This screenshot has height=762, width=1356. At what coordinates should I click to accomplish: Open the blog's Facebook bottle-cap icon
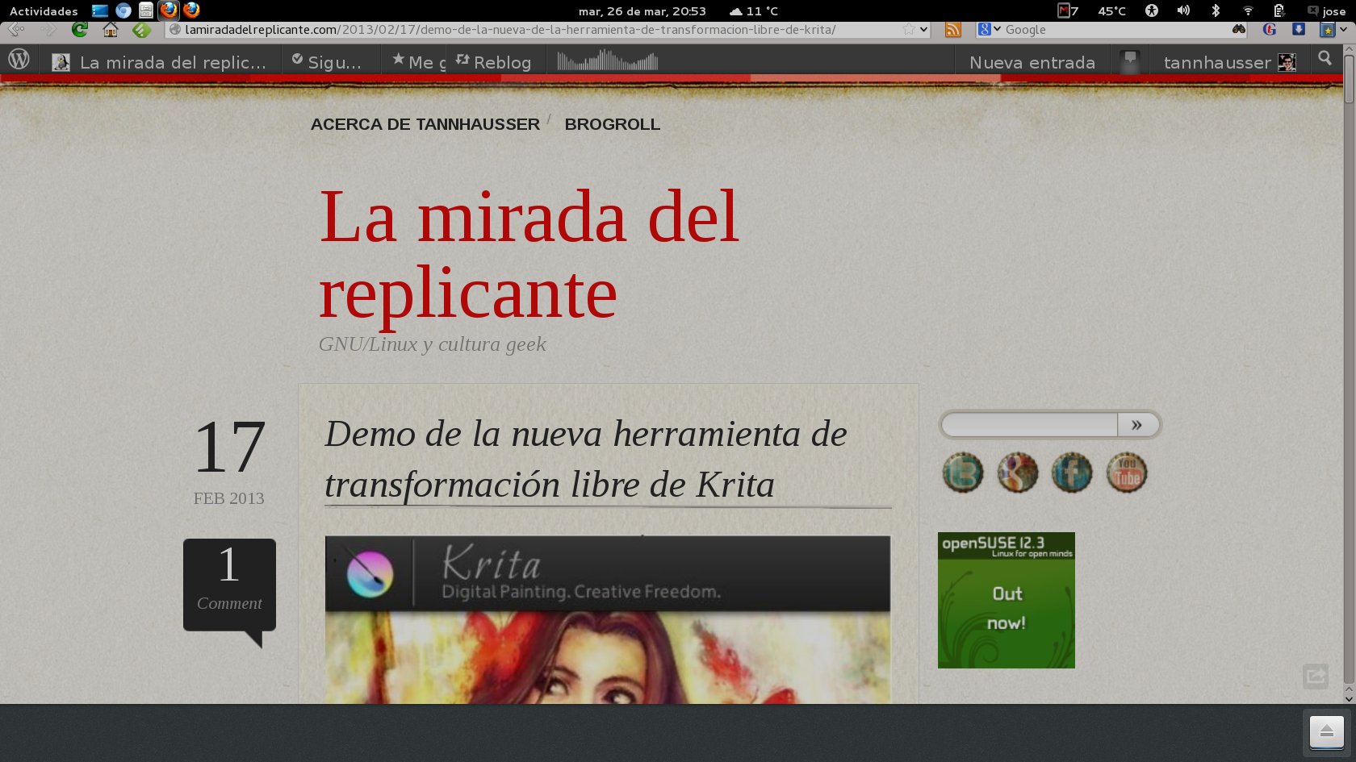[1072, 473]
